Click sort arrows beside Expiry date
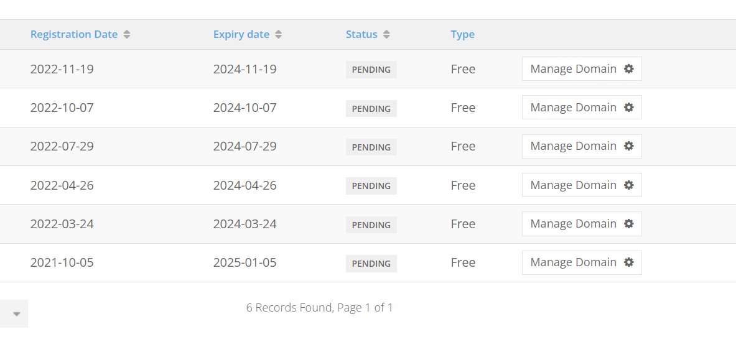Viewport: 736px width, 342px height. click(278, 34)
